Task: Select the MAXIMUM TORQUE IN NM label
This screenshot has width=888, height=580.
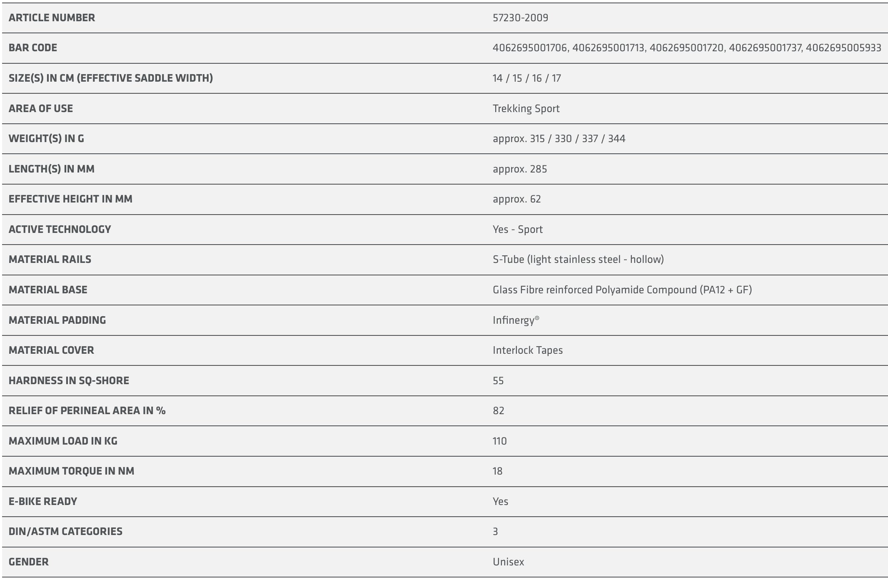Action: pyautogui.click(x=71, y=471)
